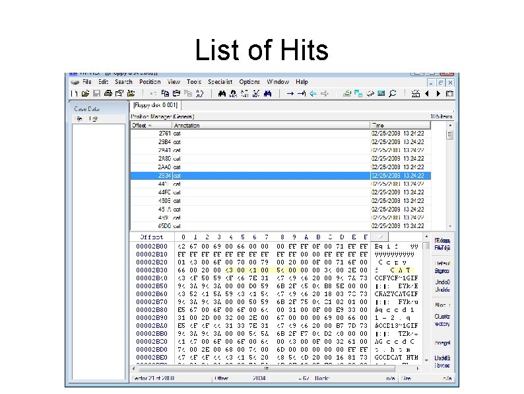
Task: Open the Edit menu in menu bar
Action: pyautogui.click(x=103, y=82)
